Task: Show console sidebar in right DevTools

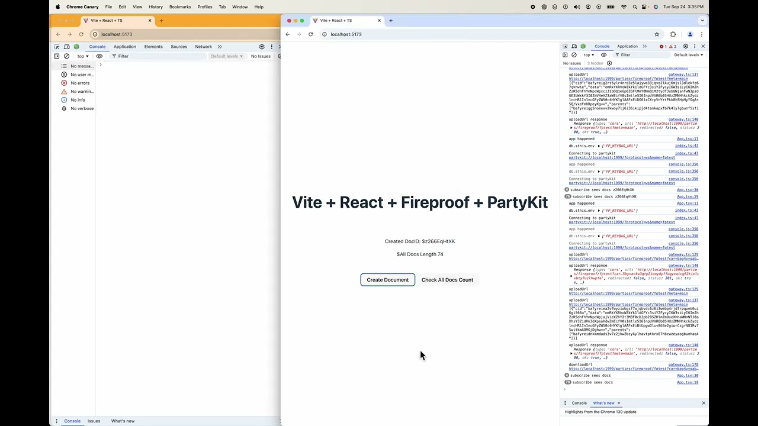Action: click(566, 55)
